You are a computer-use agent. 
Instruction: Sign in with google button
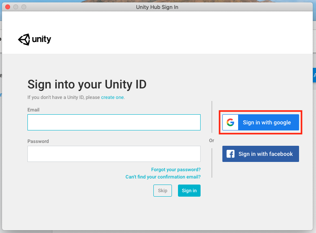(x=261, y=122)
